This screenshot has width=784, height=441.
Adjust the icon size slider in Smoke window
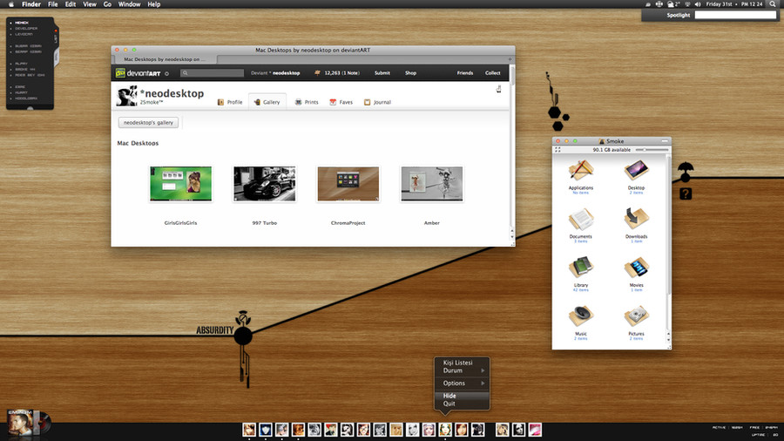pyautogui.click(x=652, y=150)
